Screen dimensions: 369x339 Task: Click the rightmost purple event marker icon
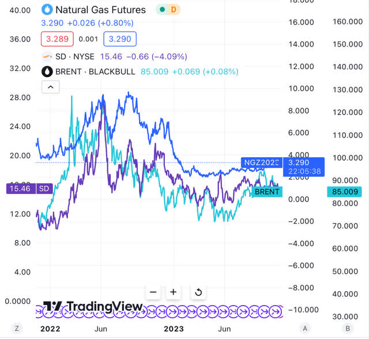[274, 311]
